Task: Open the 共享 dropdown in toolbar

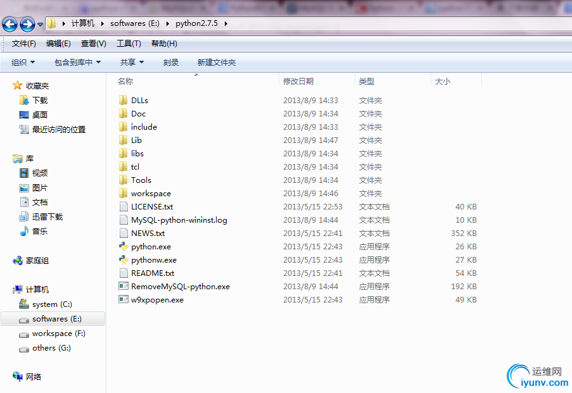Action: pyautogui.click(x=132, y=63)
